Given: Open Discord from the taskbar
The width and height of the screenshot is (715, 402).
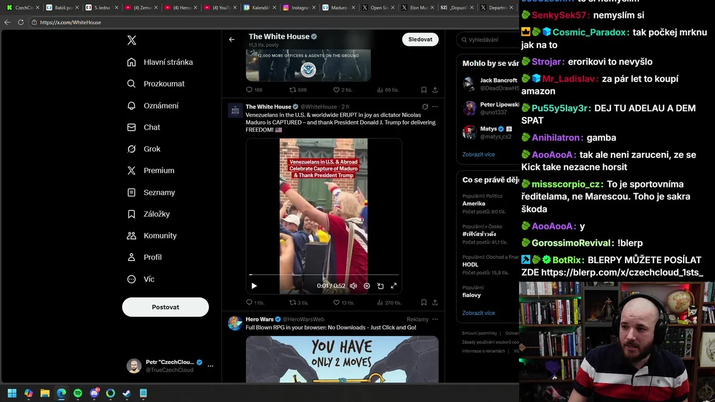Looking at the screenshot, I should click(x=94, y=393).
